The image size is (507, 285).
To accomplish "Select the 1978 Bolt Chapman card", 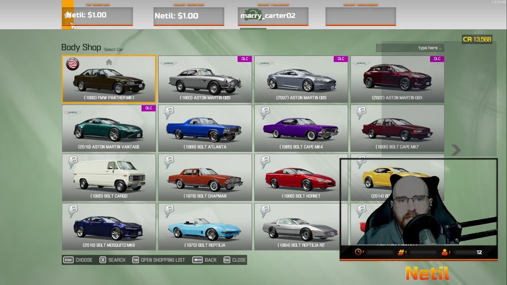I will coord(205,177).
